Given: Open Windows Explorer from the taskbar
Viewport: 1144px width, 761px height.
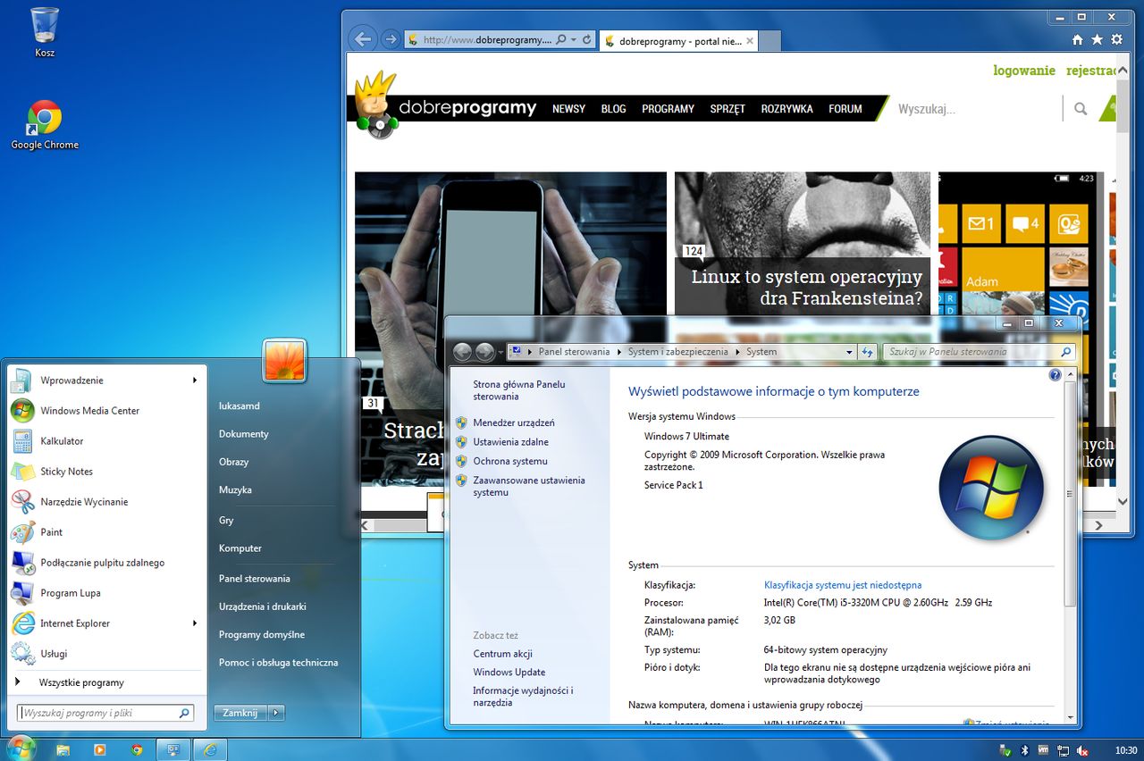Looking at the screenshot, I should tap(63, 749).
